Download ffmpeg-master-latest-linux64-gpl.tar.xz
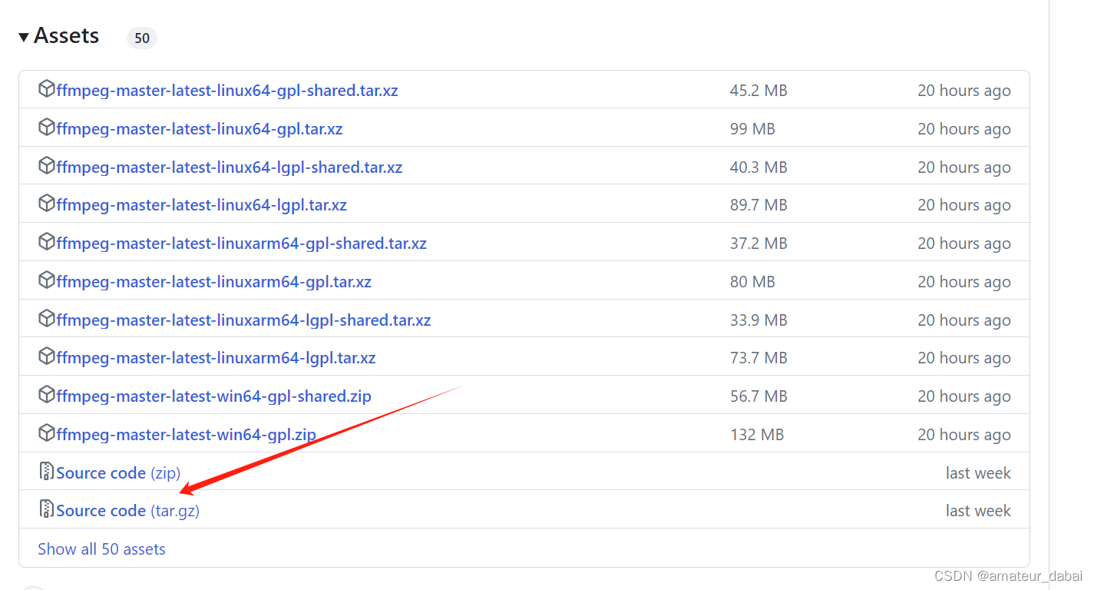 (200, 129)
